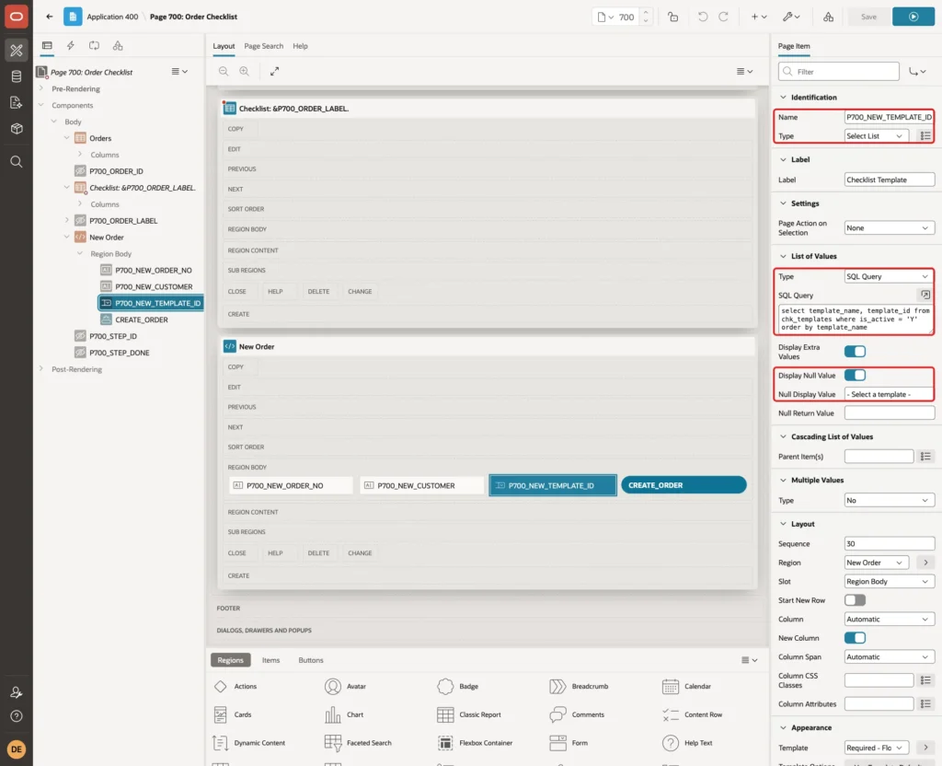This screenshot has height=766, width=942.
Task: Open Column CSS Classes picker icon
Action: pos(925,680)
